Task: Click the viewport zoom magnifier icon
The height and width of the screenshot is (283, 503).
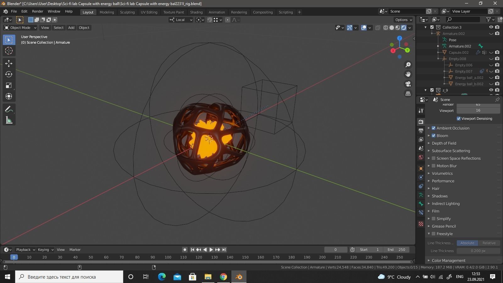Action: 408,64
